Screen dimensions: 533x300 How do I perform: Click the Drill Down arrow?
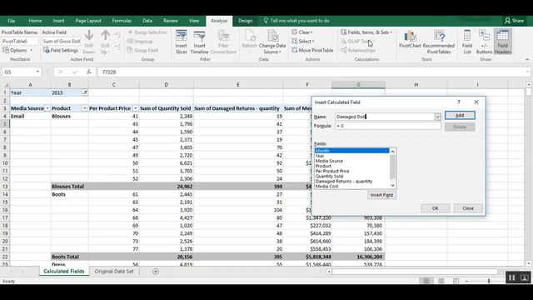89,42
